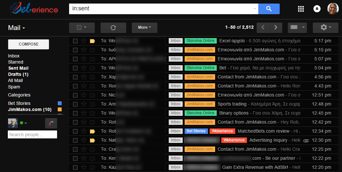Open the Bet Stories label
The height and width of the screenshot is (172, 342).
[19, 103]
